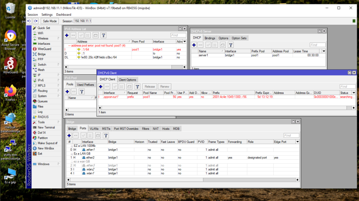The height and width of the screenshot is (201, 359).
Task: Expand the System submenu
Action: 59,96
